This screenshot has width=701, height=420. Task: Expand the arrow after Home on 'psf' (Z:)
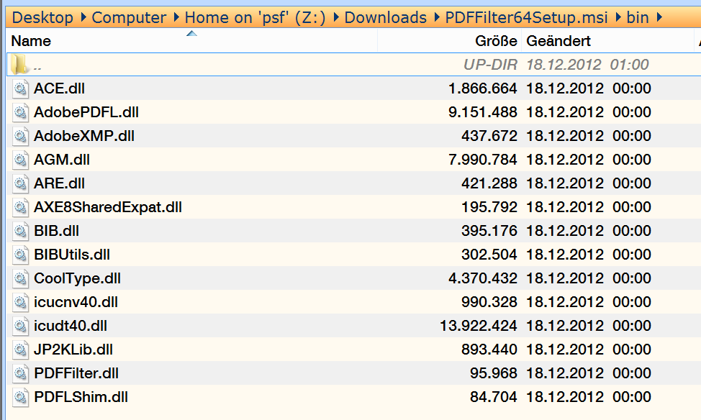tap(336, 18)
